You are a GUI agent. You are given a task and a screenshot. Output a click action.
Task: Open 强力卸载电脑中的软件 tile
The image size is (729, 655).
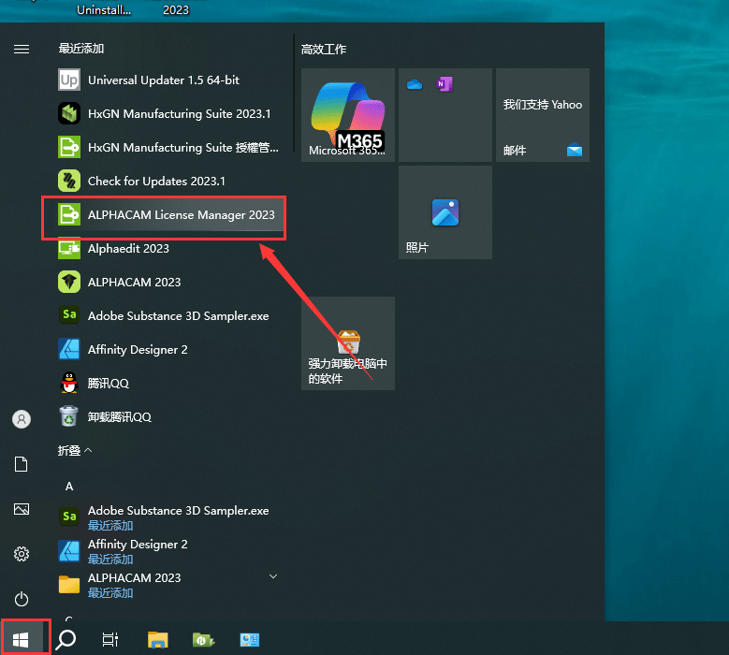tap(348, 343)
